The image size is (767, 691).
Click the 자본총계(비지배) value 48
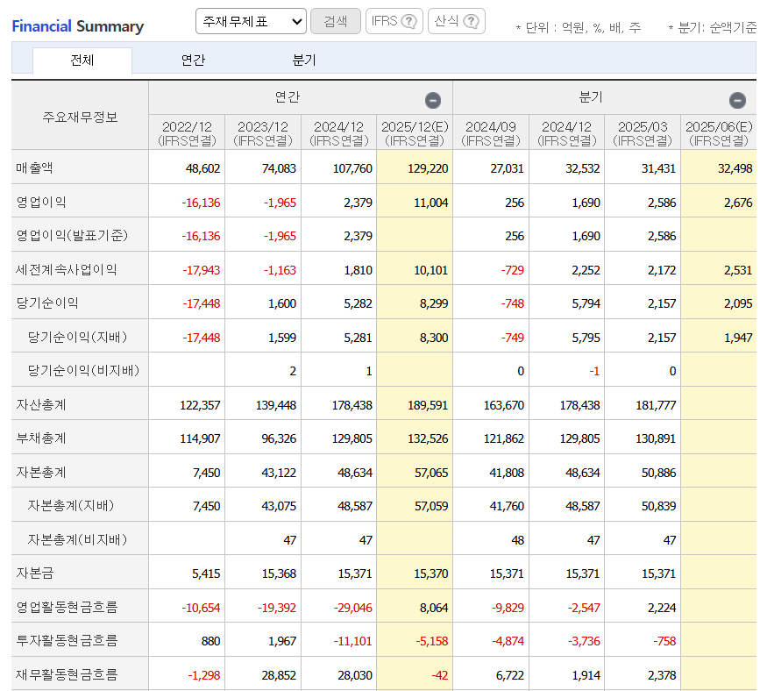tap(517, 540)
